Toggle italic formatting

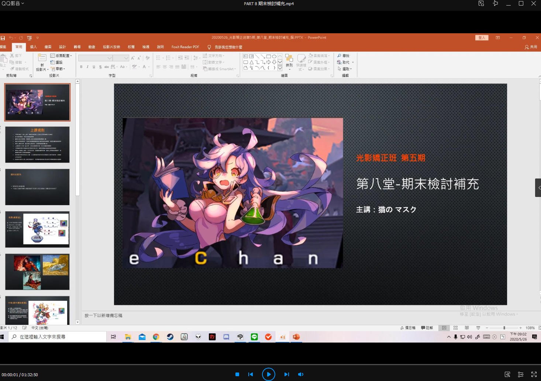(87, 67)
